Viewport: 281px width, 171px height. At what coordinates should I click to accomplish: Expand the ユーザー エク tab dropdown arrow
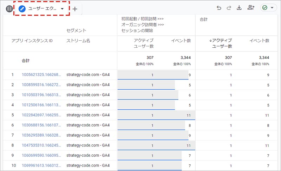[x=62, y=9]
